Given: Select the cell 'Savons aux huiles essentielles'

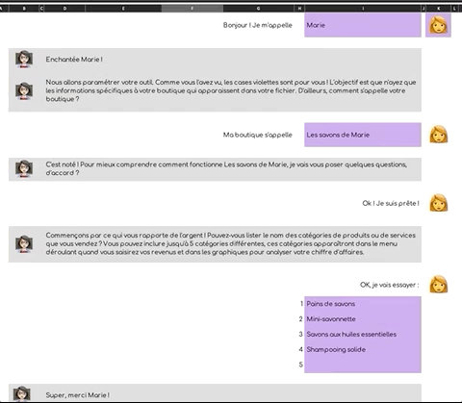Looking at the screenshot, I should 363,334.
